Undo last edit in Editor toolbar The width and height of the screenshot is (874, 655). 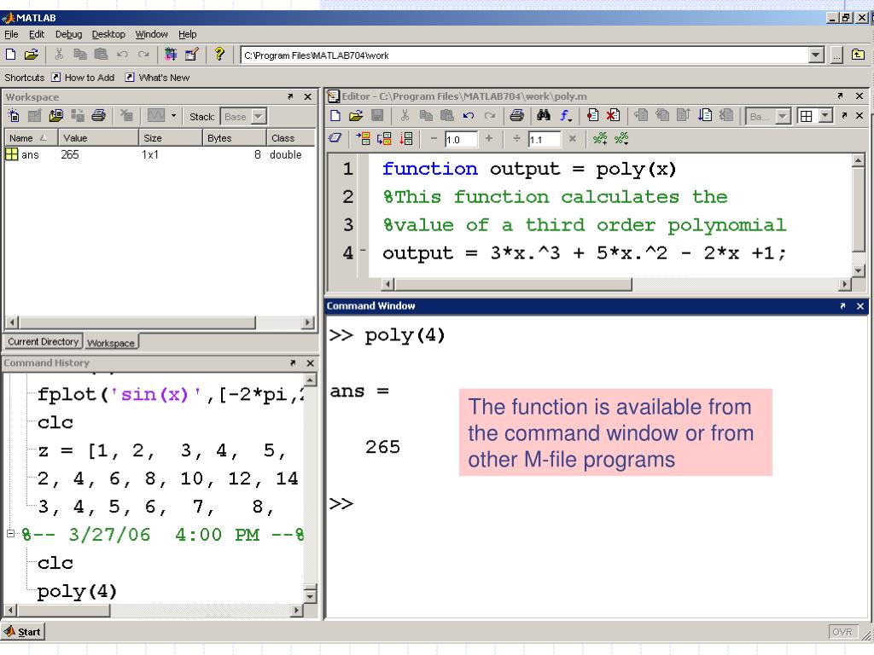tap(469, 116)
